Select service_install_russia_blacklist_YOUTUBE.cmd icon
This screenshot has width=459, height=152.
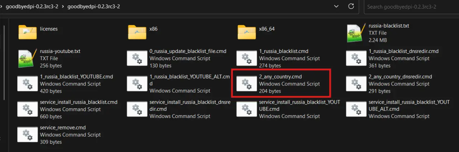click(247, 109)
